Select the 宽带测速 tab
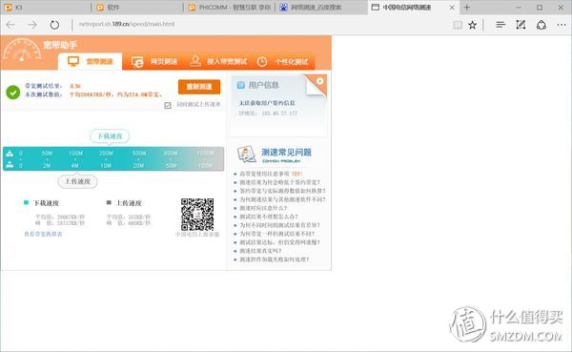This screenshot has width=572, height=352. 91,61
